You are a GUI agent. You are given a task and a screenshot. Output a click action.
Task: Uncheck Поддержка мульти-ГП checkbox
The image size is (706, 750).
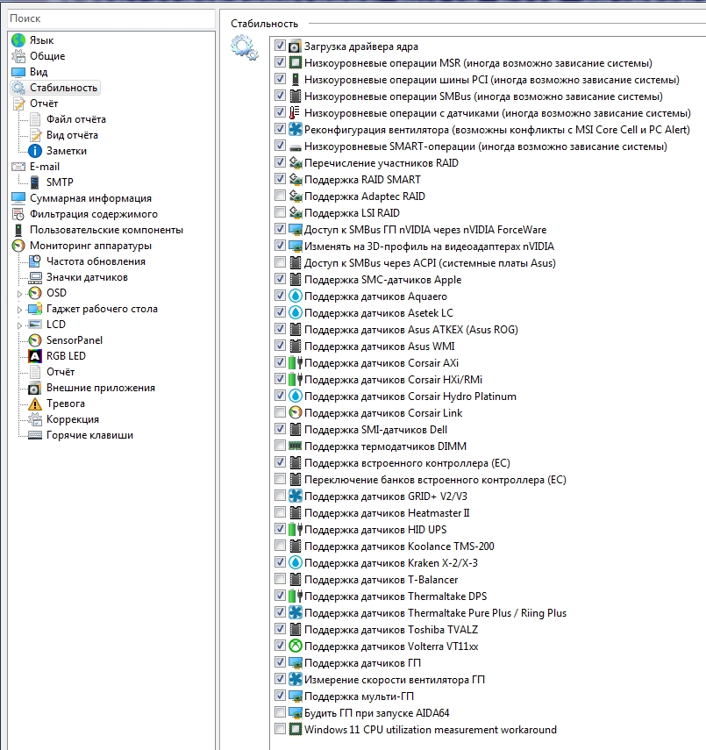pyautogui.click(x=280, y=696)
